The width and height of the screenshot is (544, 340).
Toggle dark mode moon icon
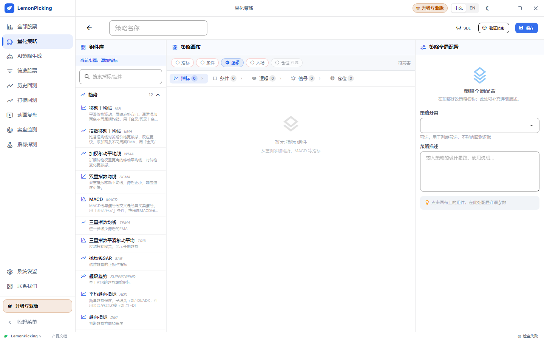[x=487, y=8]
